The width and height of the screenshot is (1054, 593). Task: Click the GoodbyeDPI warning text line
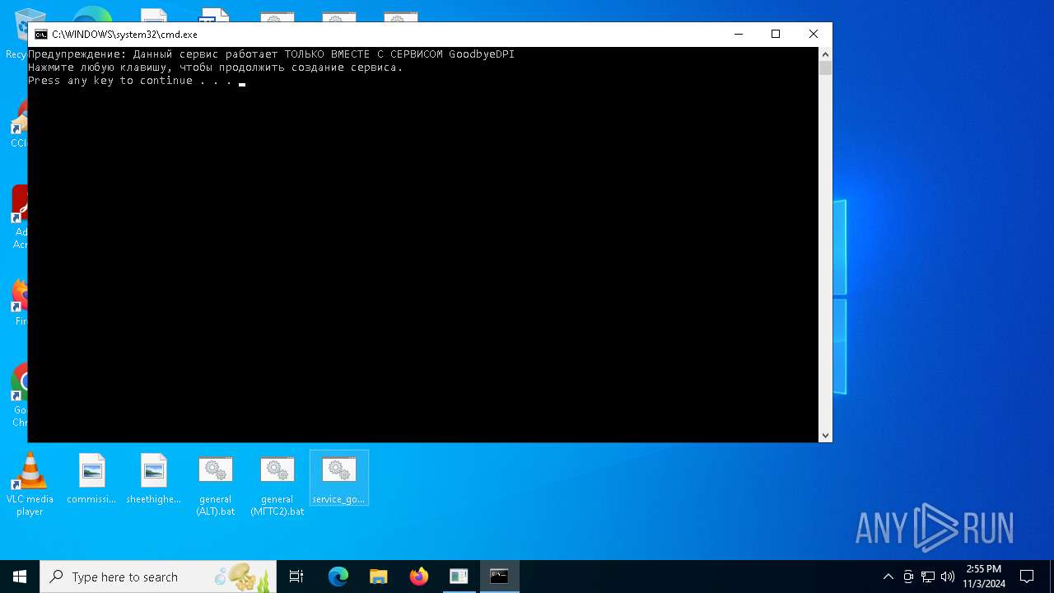(x=272, y=54)
